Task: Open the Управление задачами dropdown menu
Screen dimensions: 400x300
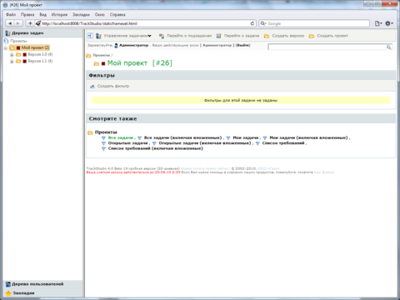Action: 127,36
